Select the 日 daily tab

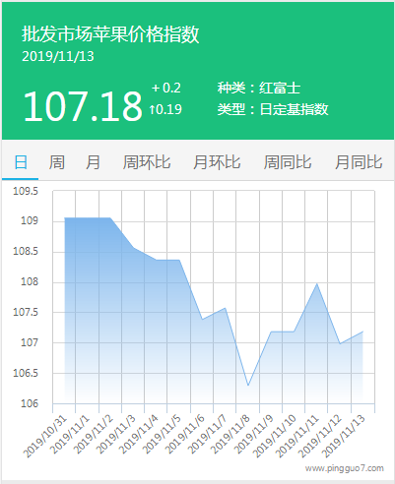[21, 162]
